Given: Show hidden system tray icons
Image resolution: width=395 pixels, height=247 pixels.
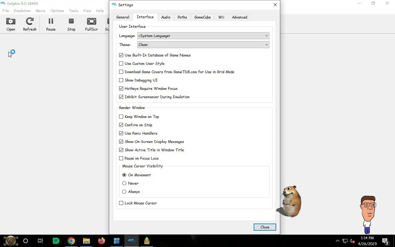Looking at the screenshot, I should [x=337, y=241].
